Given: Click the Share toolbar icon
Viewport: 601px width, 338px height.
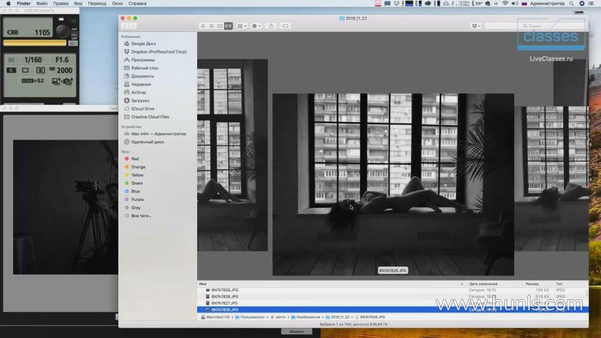Looking at the screenshot, I should coord(271,26).
